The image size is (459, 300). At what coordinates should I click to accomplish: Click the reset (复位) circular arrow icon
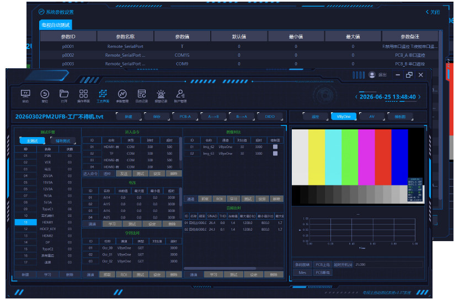pos(45,94)
